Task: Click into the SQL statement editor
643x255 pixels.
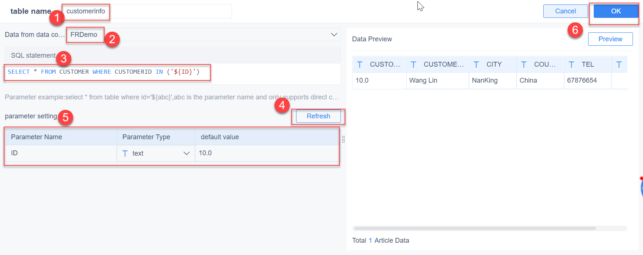Action: (173, 74)
